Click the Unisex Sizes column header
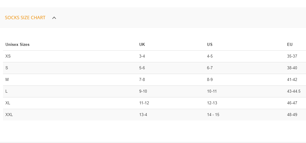306x143 pixels. tap(17, 45)
